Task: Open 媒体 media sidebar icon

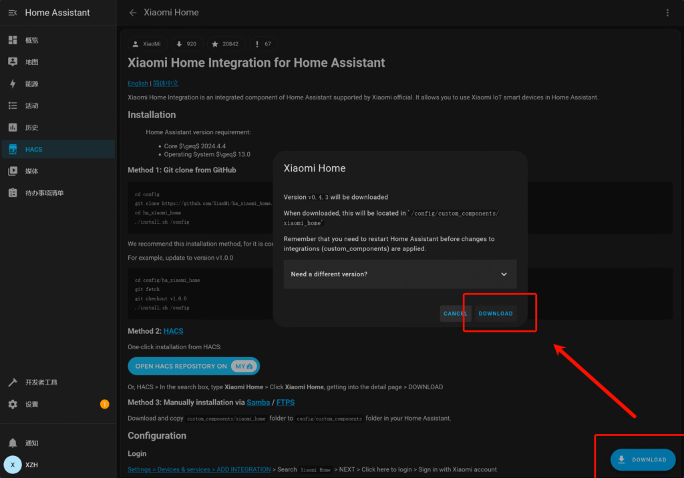Action: 13,172
